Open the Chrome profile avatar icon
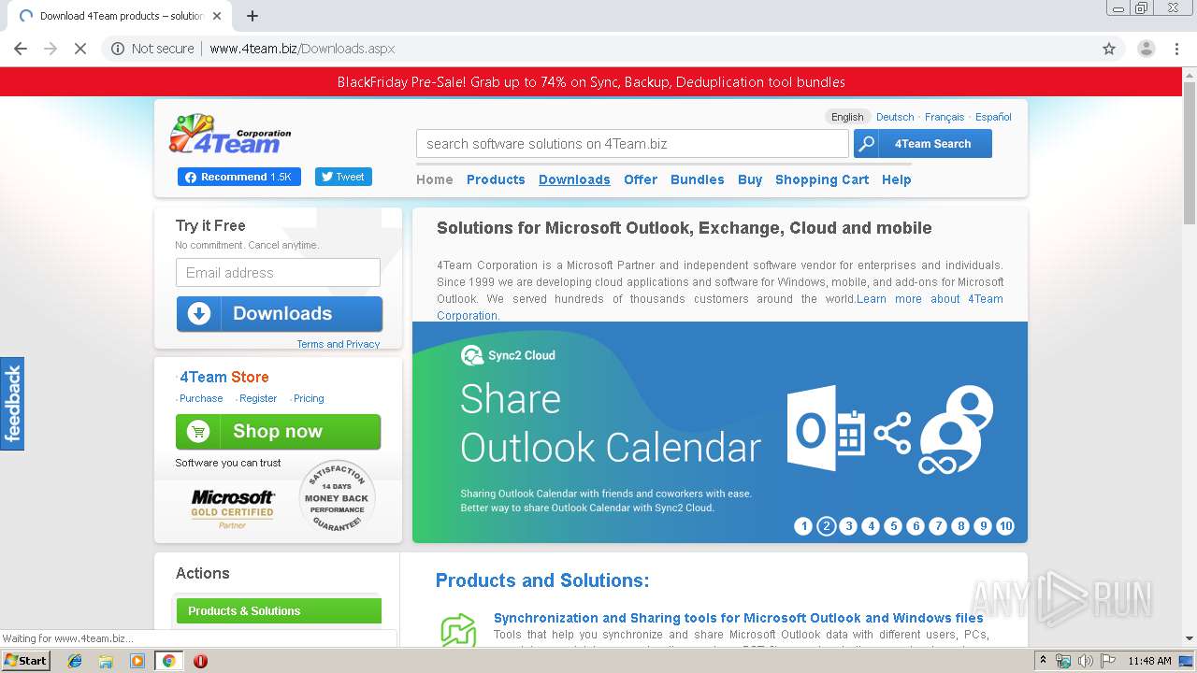1197x673 pixels. pos(1146,49)
